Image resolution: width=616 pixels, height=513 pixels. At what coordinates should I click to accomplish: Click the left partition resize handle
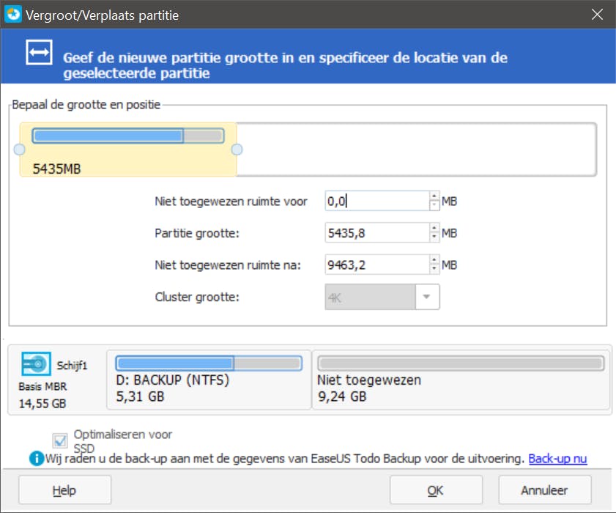[19, 150]
